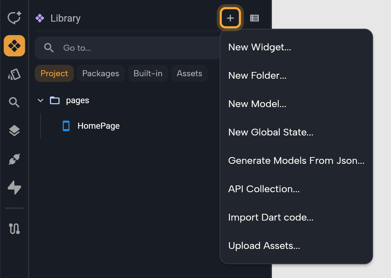Click the Library panel title
Screen dimensions: 391x278
click(65, 18)
